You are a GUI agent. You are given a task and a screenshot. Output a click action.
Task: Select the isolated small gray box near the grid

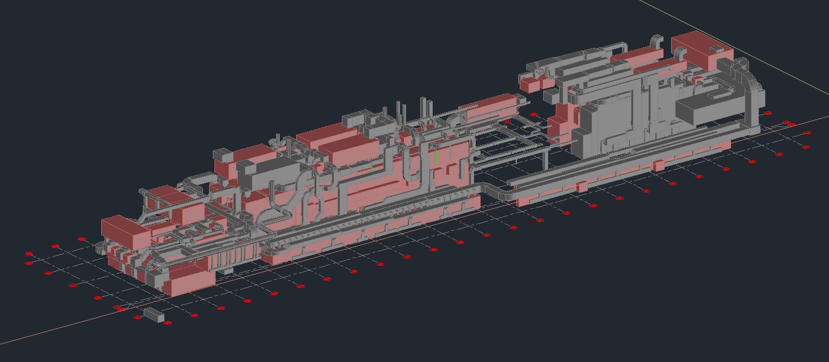pos(153,314)
